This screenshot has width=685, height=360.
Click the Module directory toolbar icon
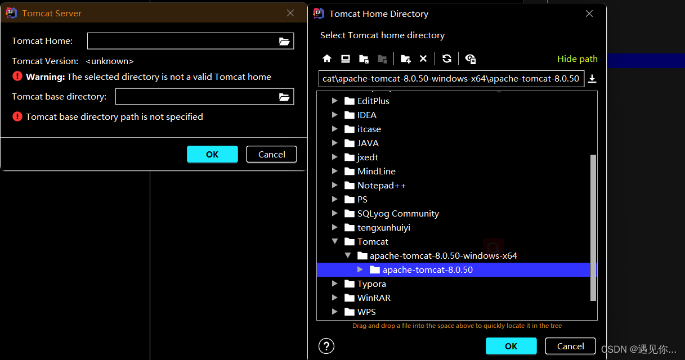pyautogui.click(x=382, y=58)
